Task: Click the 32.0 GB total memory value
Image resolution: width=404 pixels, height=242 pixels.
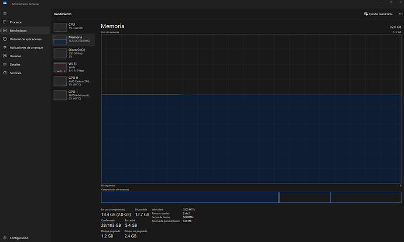Action: point(395,27)
